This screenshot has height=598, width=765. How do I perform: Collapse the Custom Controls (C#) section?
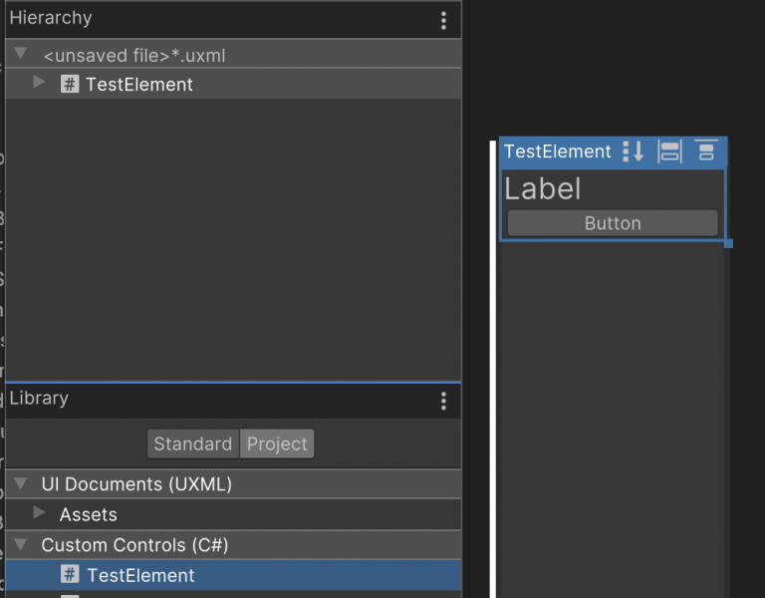(x=21, y=545)
